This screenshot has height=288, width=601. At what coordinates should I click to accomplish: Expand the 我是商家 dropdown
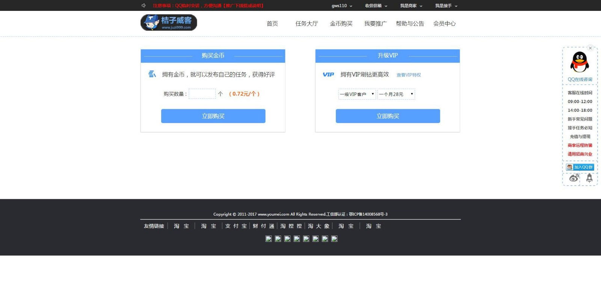[x=411, y=6]
